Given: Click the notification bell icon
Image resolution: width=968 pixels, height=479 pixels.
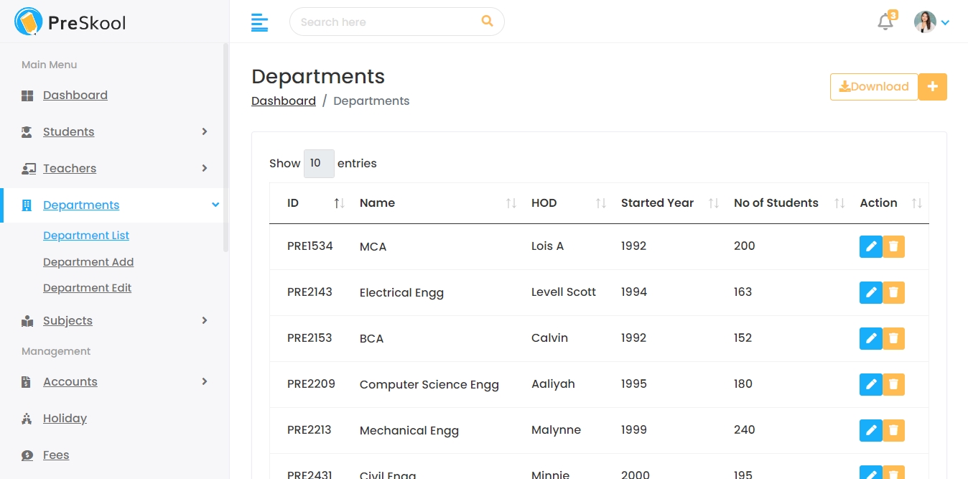Looking at the screenshot, I should [885, 22].
